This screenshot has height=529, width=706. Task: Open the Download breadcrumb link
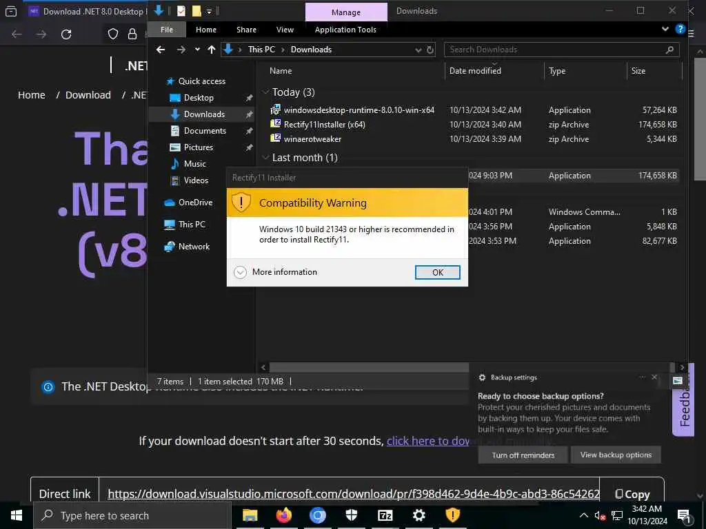coord(88,95)
